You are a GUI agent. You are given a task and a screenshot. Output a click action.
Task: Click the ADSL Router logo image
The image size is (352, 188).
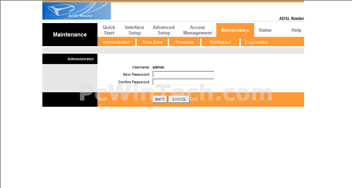point(76,11)
